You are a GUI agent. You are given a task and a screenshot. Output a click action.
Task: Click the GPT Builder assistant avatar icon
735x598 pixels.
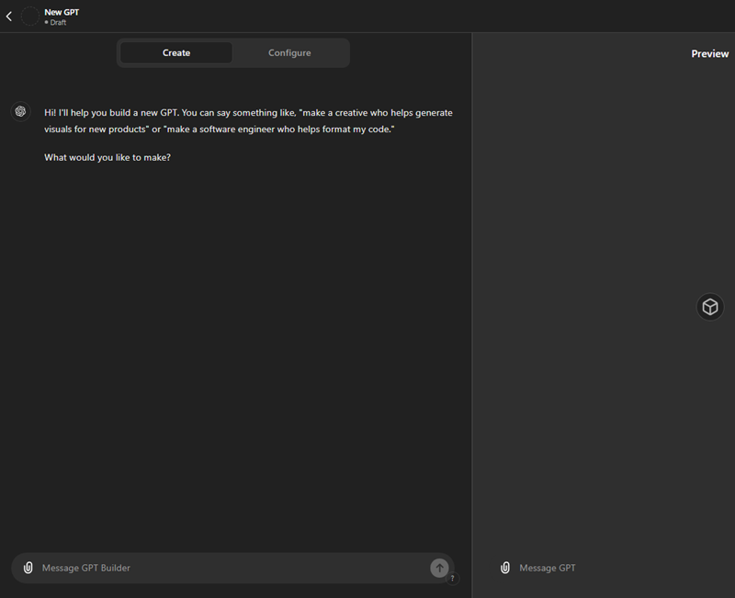20,111
